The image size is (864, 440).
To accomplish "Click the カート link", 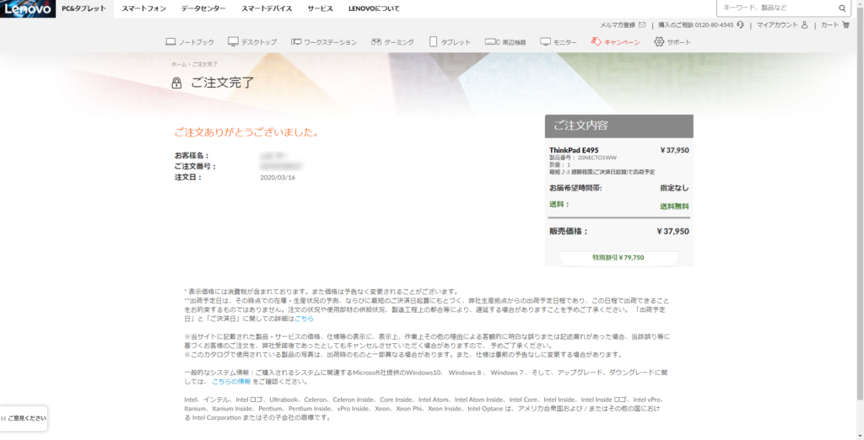I will [x=829, y=25].
